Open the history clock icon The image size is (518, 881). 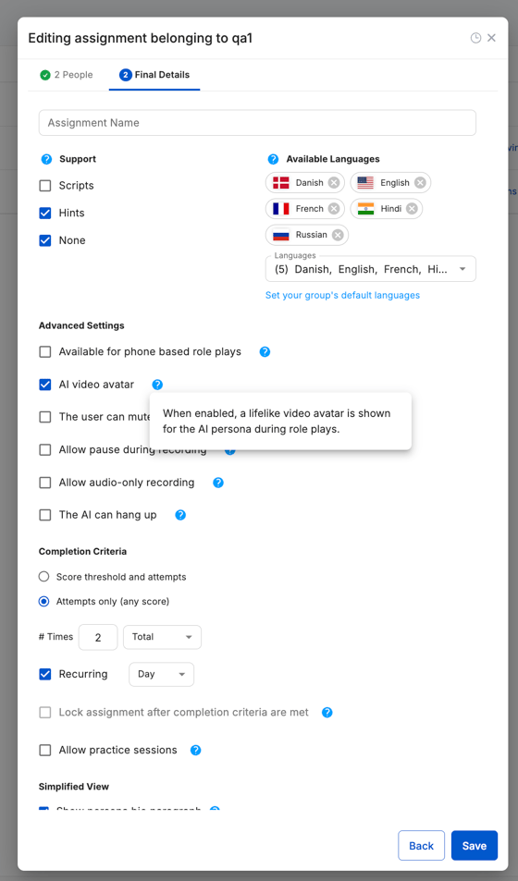(x=475, y=38)
